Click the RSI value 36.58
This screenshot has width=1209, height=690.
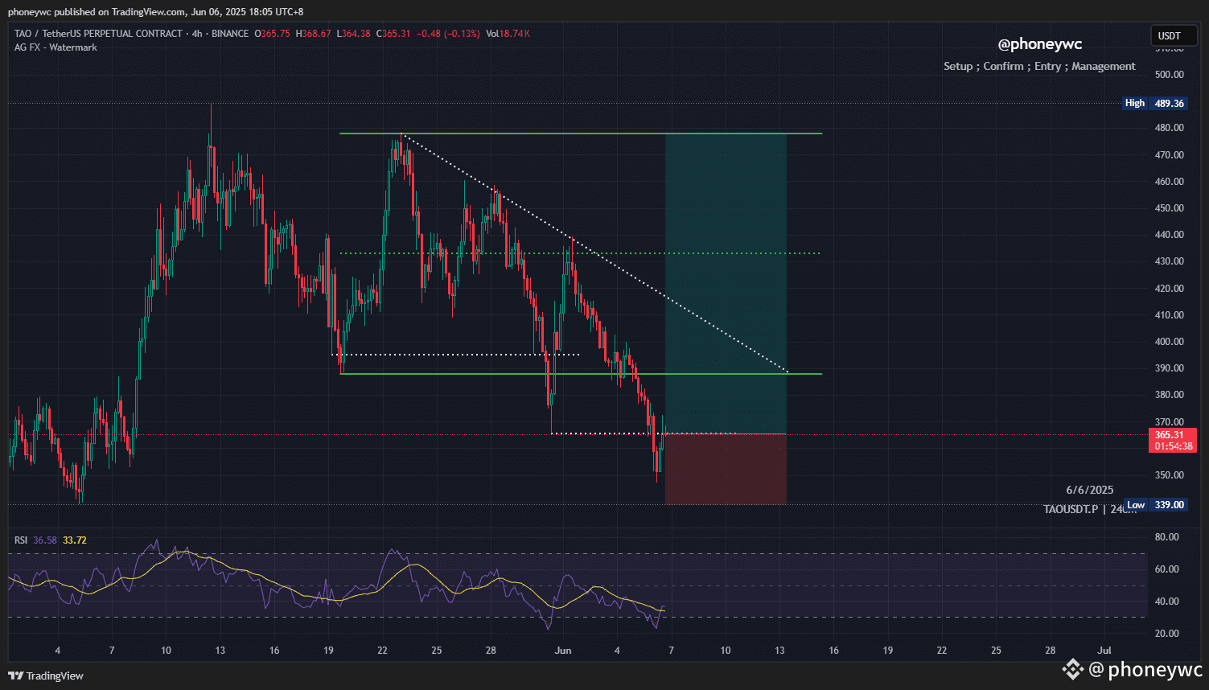point(45,540)
